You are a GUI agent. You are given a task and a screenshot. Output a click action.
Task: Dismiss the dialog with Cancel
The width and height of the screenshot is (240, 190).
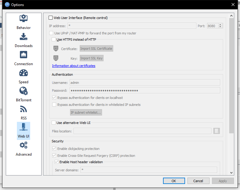pos(198,181)
